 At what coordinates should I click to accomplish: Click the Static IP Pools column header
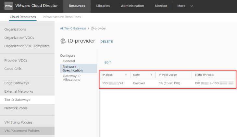pyautogui.click(x=204, y=75)
